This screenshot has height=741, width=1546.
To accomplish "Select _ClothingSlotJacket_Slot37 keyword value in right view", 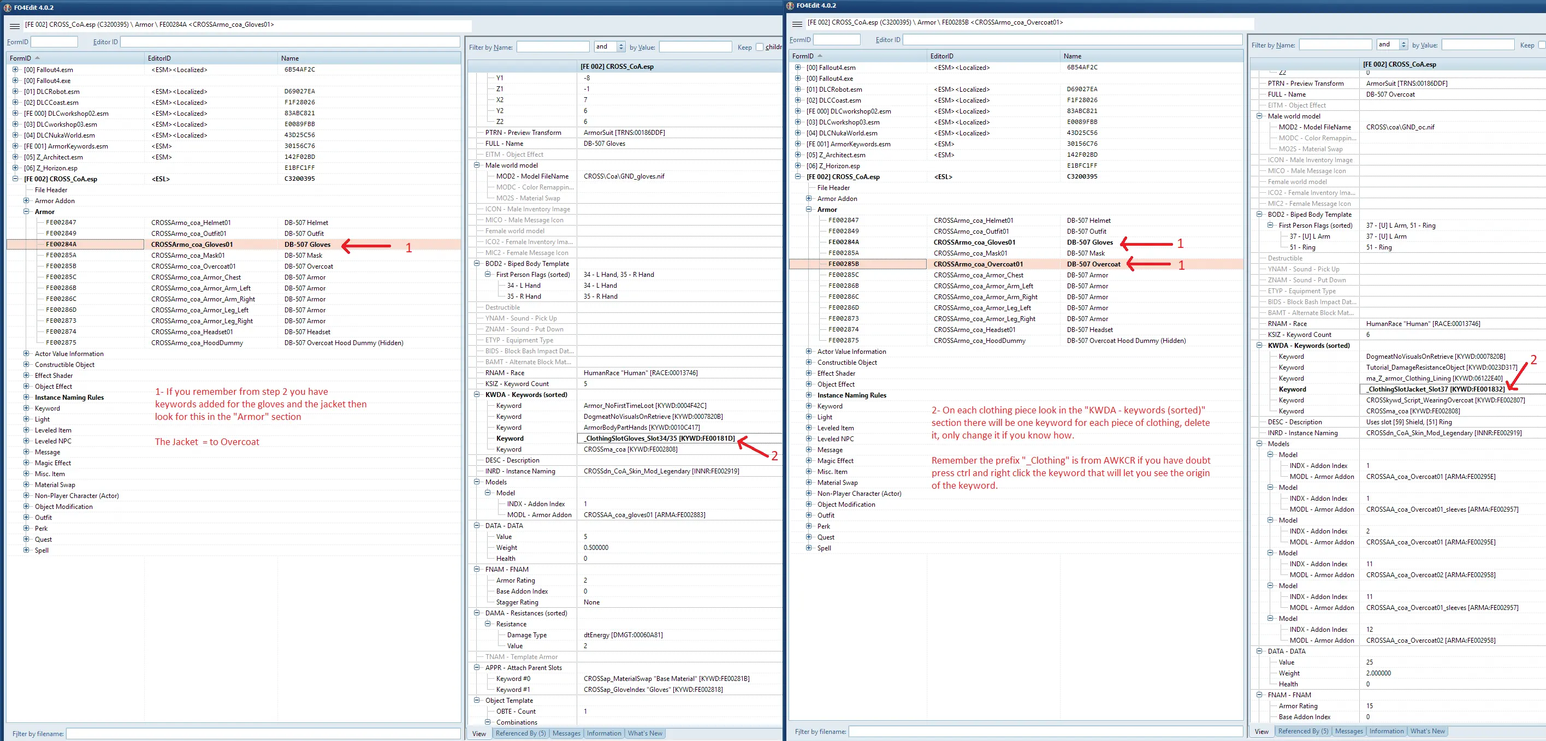I will pyautogui.click(x=1436, y=389).
